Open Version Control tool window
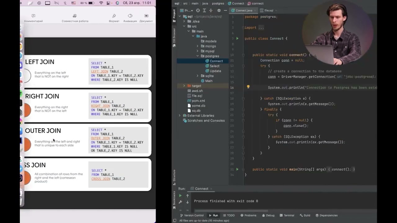This screenshot has height=223, width=397. [192, 215]
